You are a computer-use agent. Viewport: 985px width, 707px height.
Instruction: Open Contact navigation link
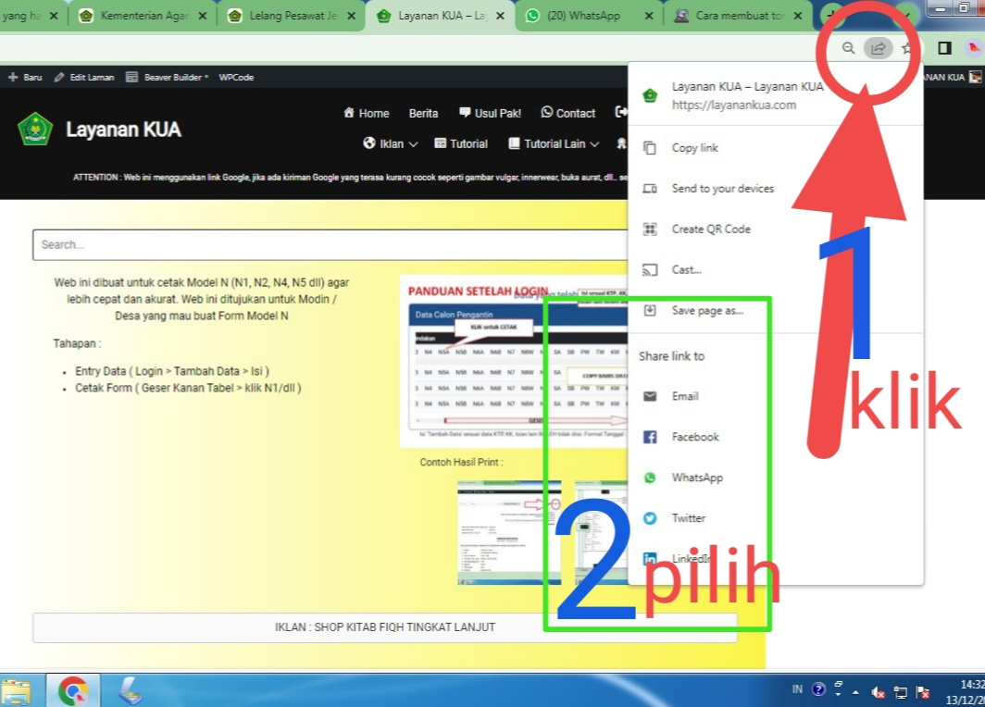tap(567, 113)
